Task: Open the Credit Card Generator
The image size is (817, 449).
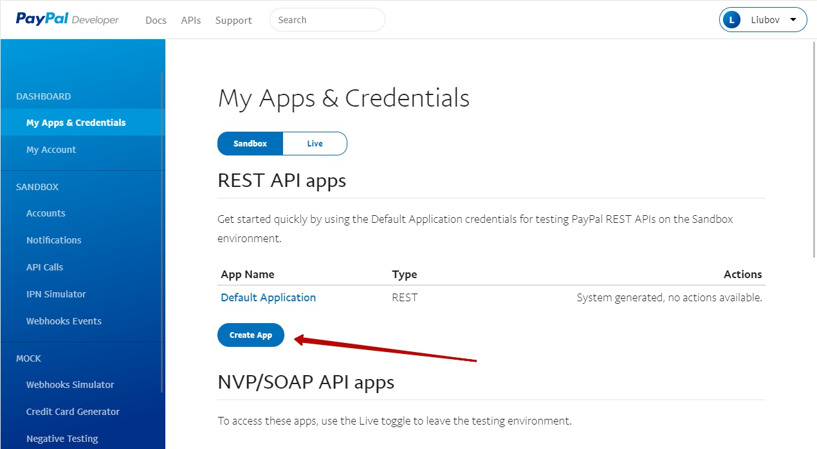Action: pyautogui.click(x=72, y=411)
